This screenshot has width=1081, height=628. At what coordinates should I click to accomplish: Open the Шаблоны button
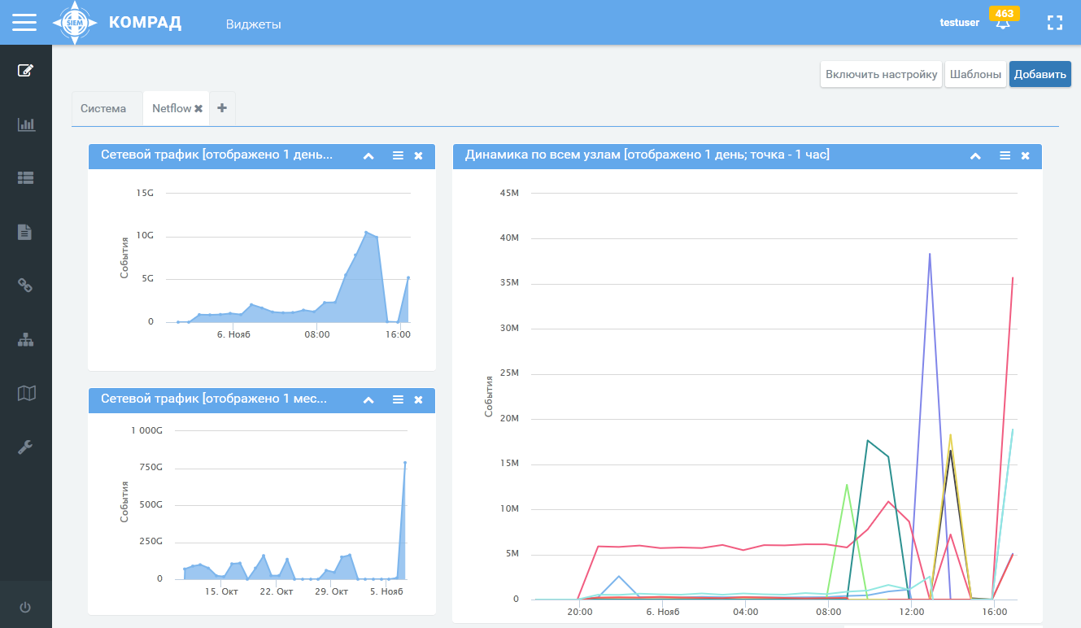click(975, 74)
